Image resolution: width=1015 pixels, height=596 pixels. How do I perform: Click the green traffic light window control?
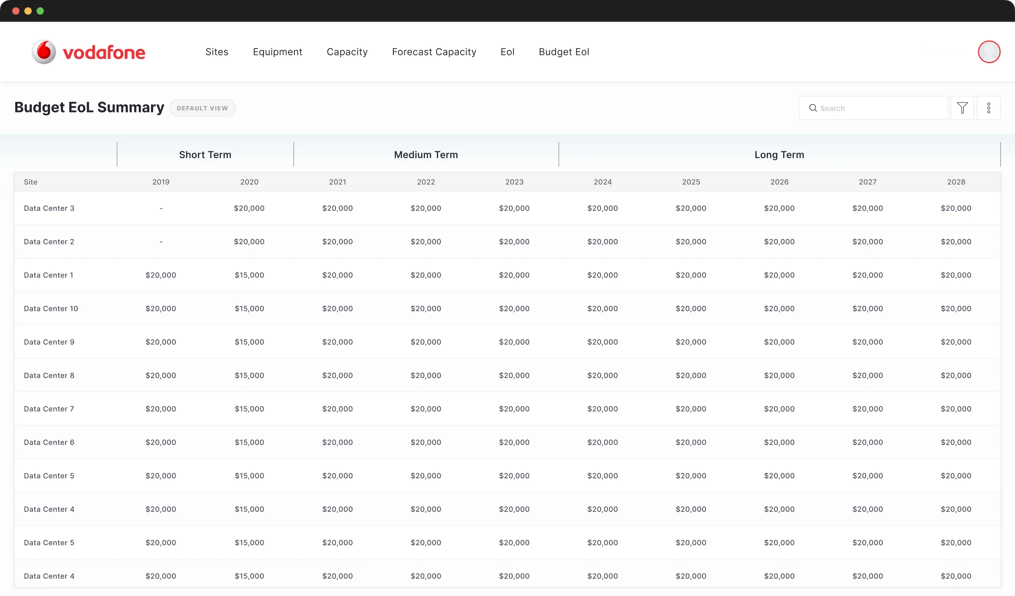[41, 11]
